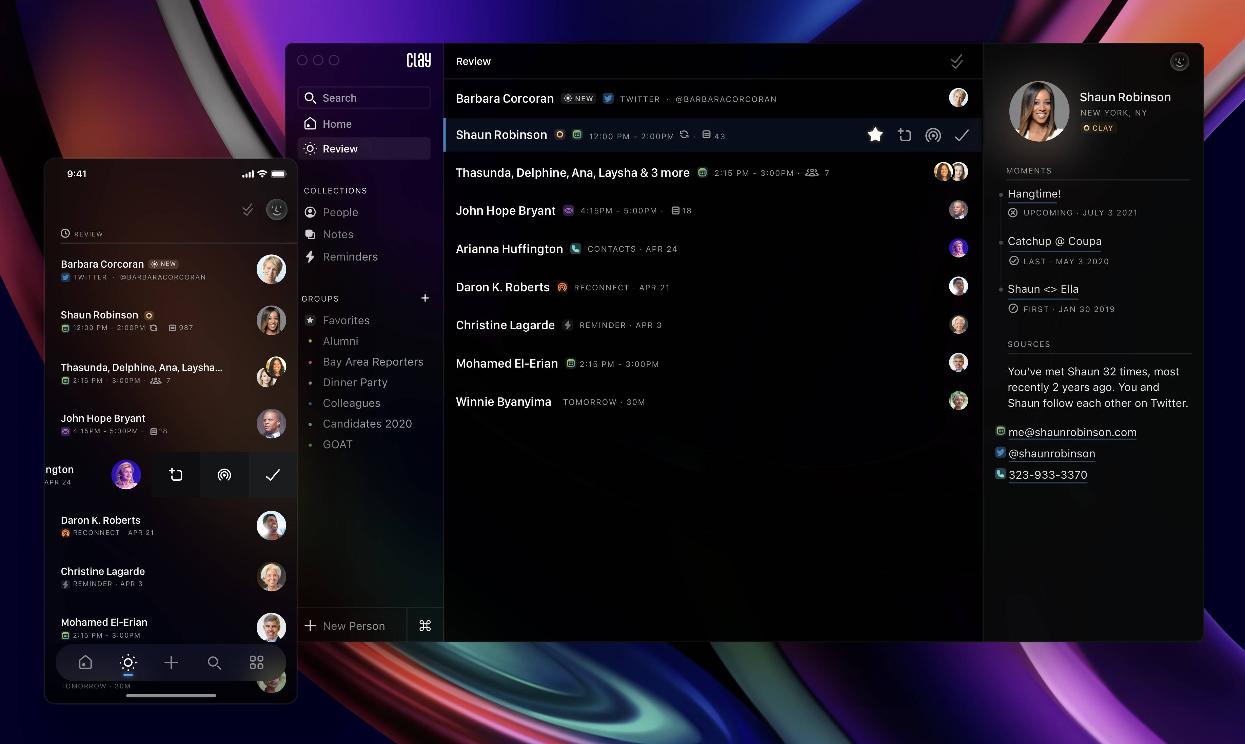This screenshot has height=744, width=1245.
Task: Select People collection in sidebar
Action: point(340,212)
